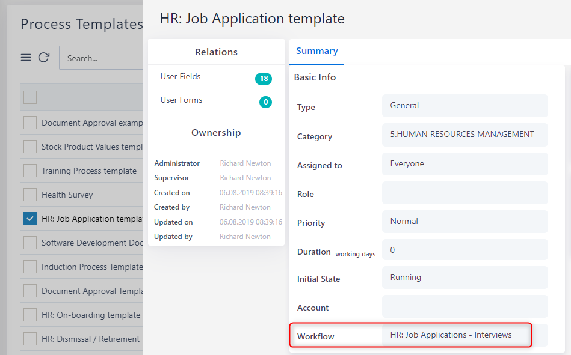Click the Relations panel heading
This screenshot has width=571, height=355.
pos(216,52)
